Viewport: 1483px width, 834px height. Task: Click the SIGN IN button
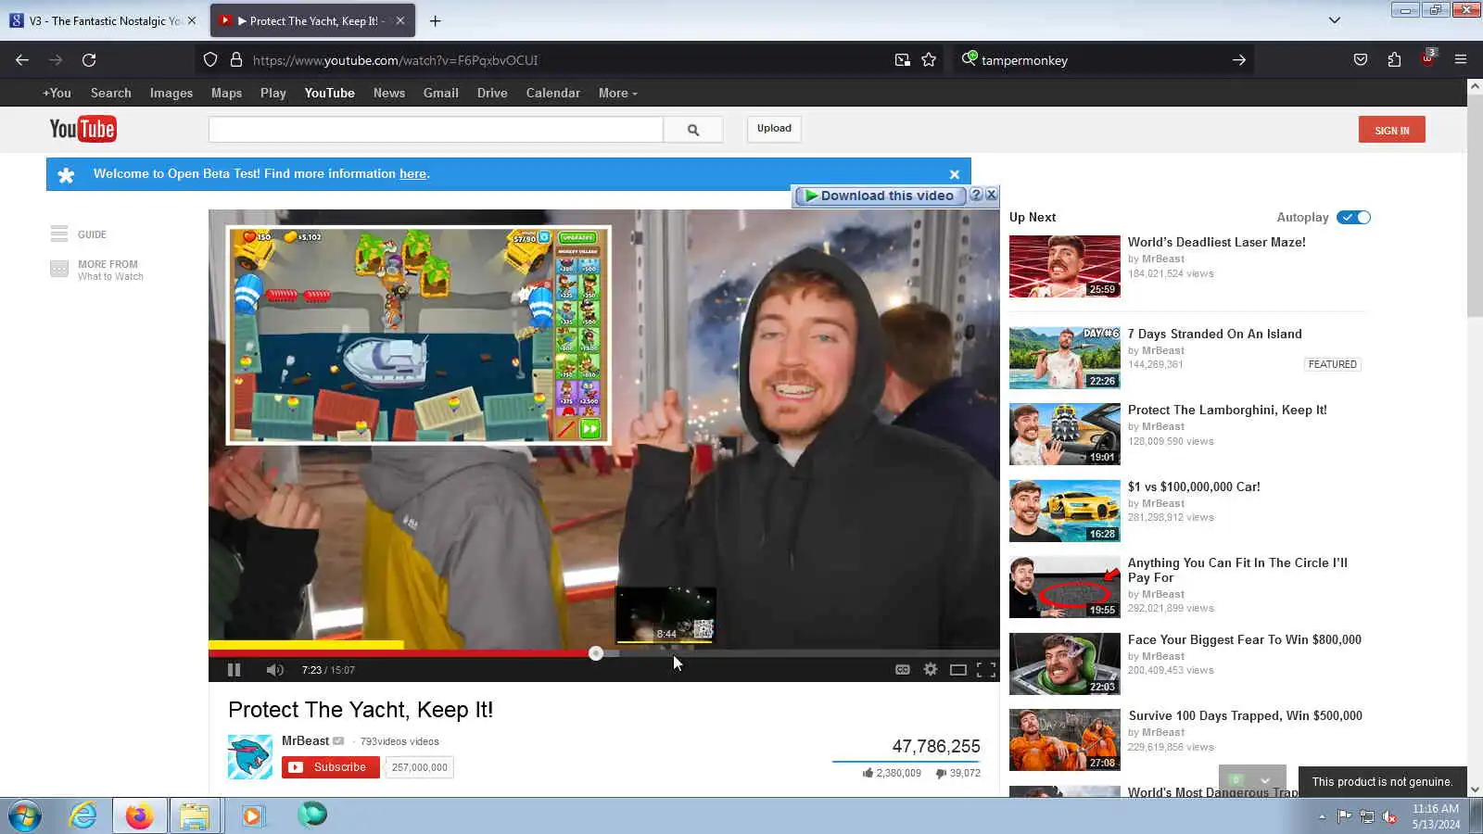coord(1391,130)
